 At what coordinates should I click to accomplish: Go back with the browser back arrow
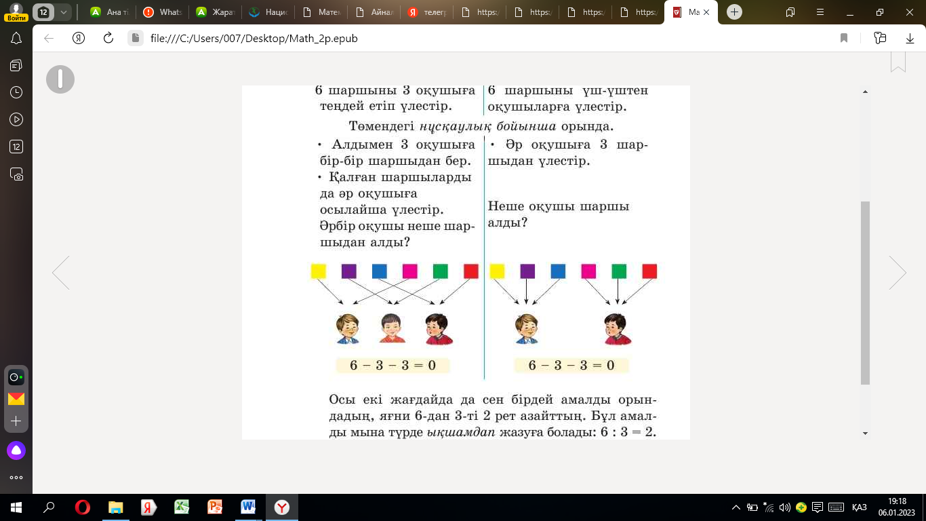click(49, 39)
